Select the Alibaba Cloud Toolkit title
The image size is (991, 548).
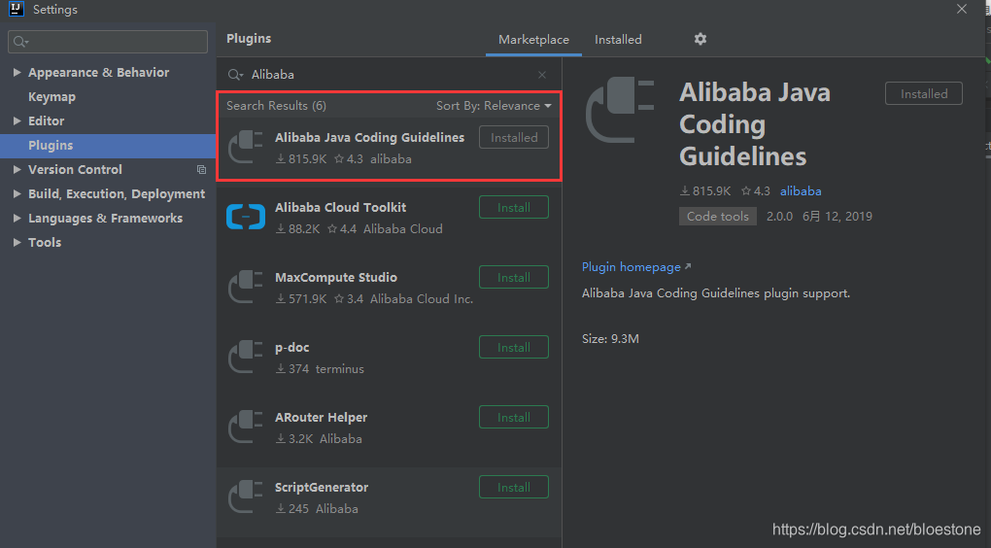(341, 207)
